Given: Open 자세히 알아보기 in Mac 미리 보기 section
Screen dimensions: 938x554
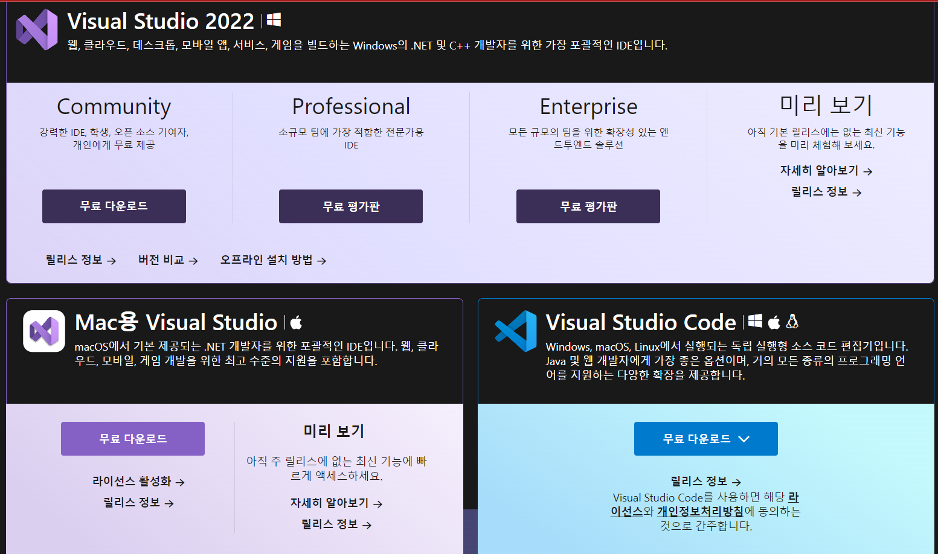Looking at the screenshot, I should [x=336, y=503].
